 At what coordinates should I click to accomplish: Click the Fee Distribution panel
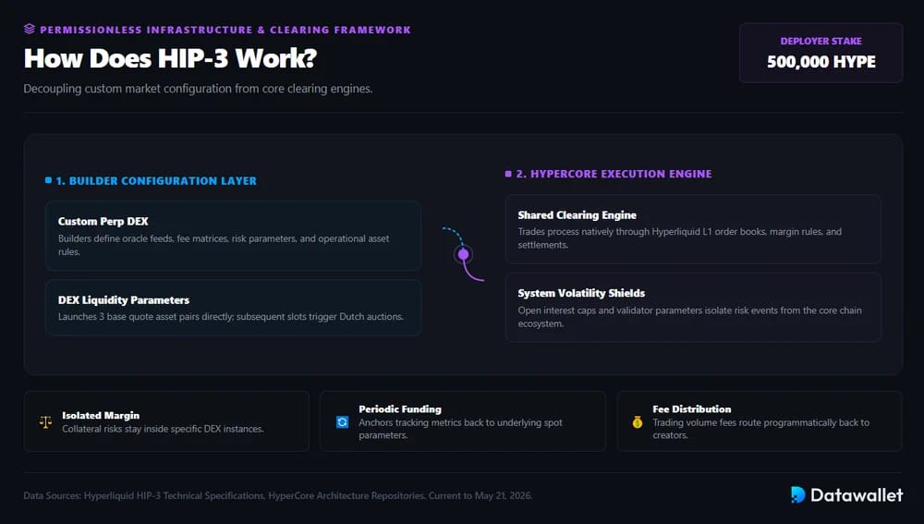coord(760,421)
